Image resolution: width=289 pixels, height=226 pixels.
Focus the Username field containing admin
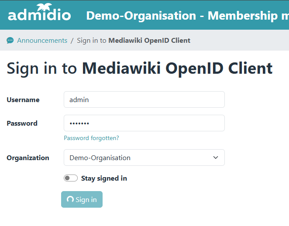tap(144, 99)
